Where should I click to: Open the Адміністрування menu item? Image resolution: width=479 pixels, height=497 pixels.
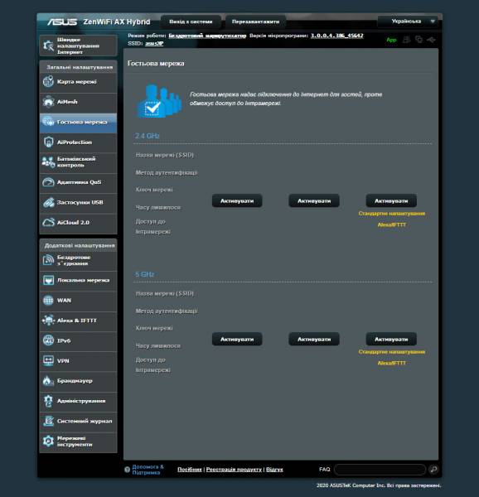point(78,401)
